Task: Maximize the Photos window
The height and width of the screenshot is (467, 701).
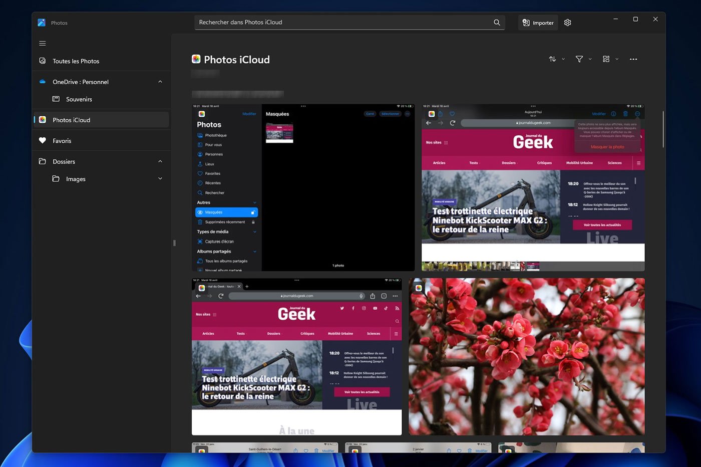Action: (635, 19)
